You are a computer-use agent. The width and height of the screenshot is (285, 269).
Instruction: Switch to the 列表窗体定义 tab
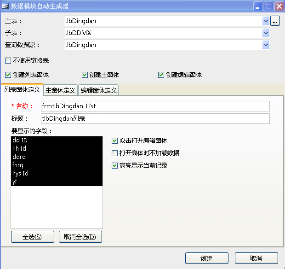click(22, 90)
